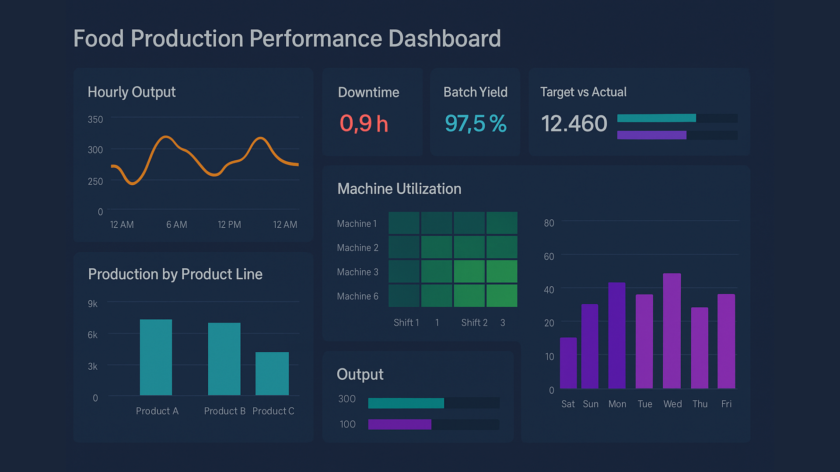Click the Product C bar
The width and height of the screenshot is (840, 472).
click(x=272, y=374)
